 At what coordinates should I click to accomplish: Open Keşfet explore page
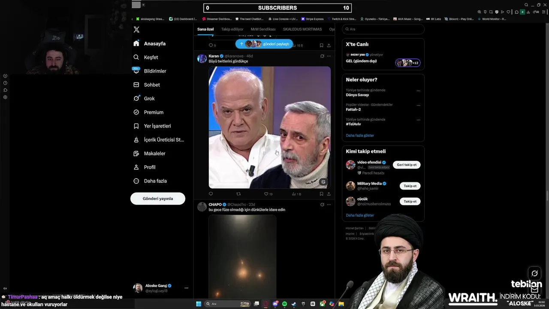click(x=146, y=57)
